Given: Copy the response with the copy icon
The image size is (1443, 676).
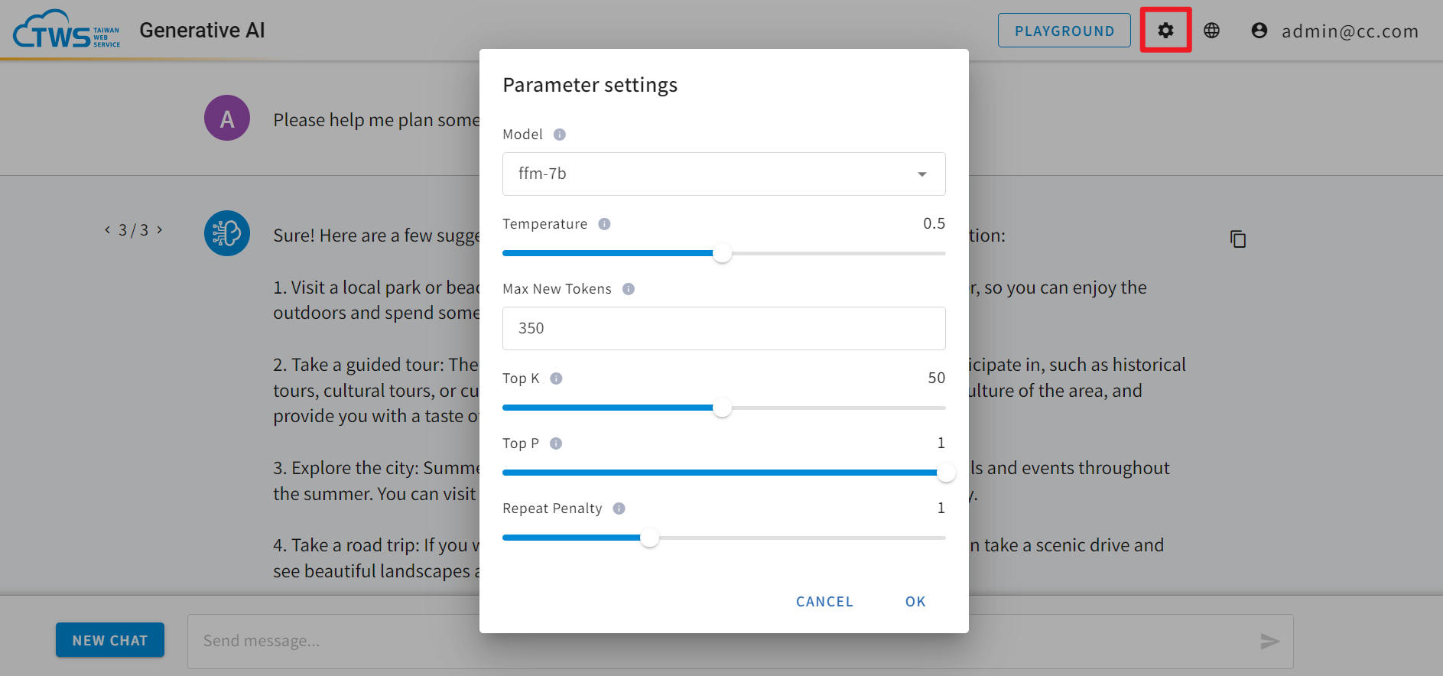Looking at the screenshot, I should click(x=1238, y=239).
